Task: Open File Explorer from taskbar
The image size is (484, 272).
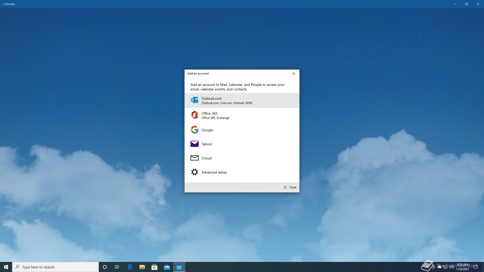Action: point(142,267)
